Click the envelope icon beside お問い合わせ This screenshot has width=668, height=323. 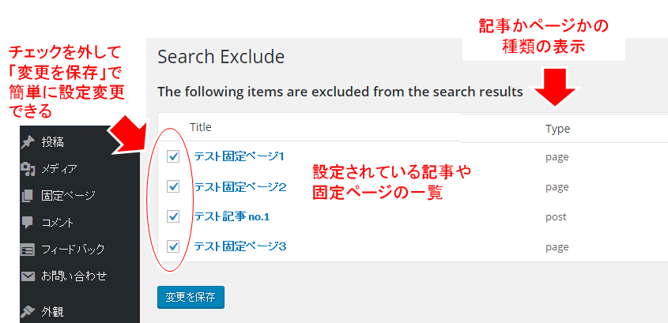(28, 276)
